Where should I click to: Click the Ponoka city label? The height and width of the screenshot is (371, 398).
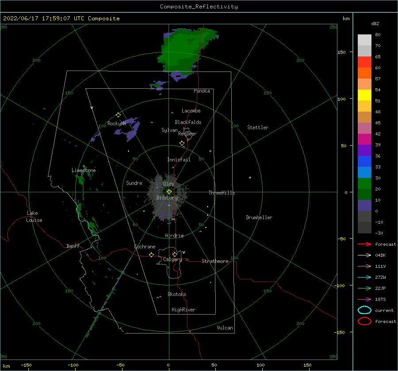(202, 91)
